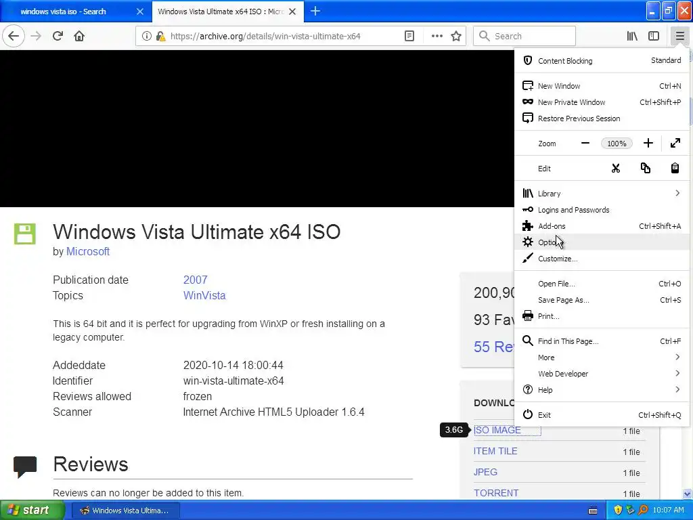The width and height of the screenshot is (693, 520).
Task: Copy selection using the copy icon
Action: (x=645, y=168)
